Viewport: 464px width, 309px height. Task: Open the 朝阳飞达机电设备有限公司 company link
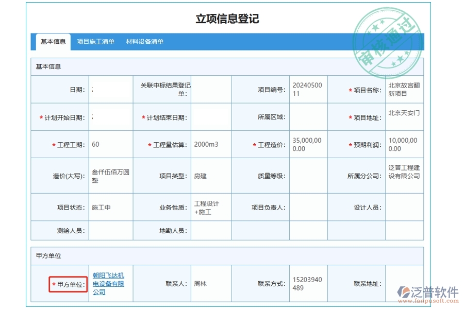point(108,284)
